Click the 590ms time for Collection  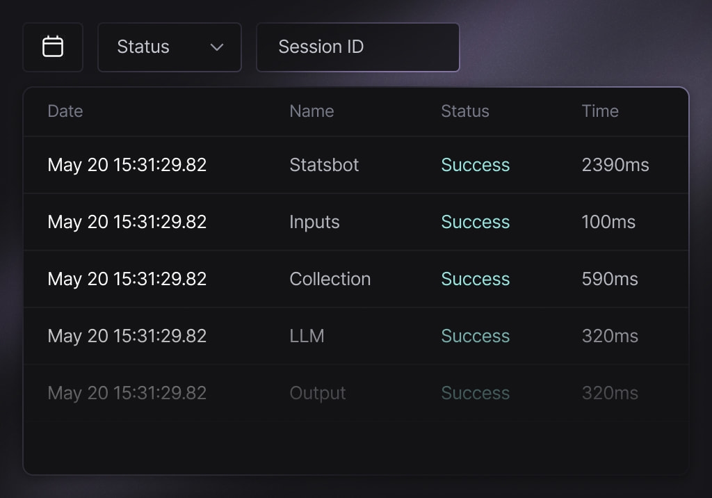tap(610, 279)
